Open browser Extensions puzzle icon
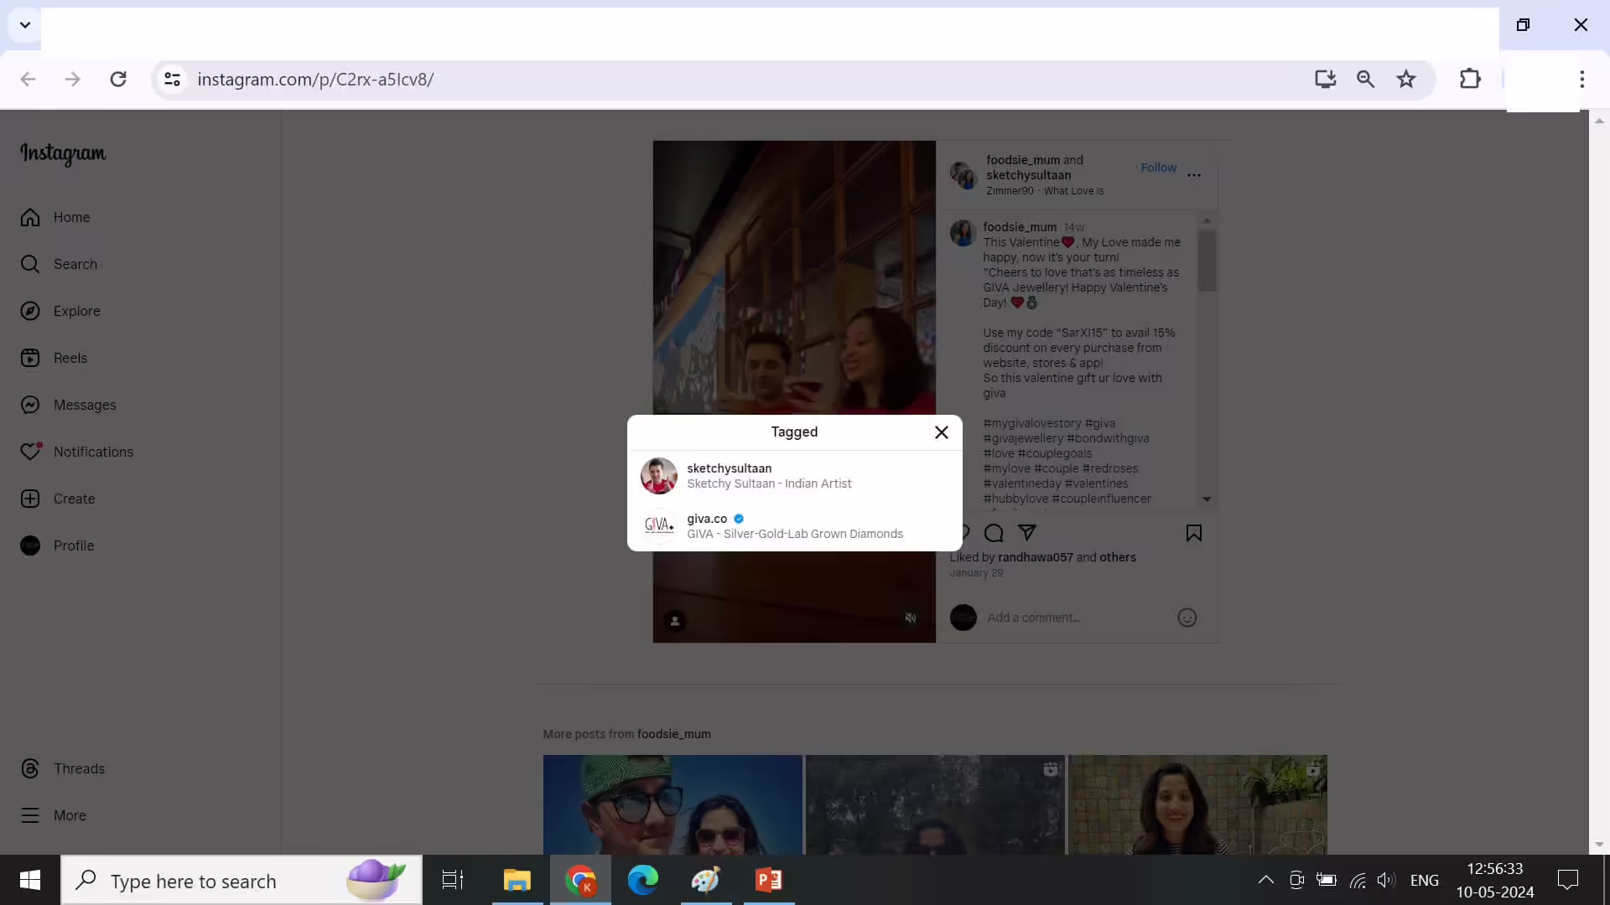This screenshot has width=1610, height=905. pos(1470,79)
